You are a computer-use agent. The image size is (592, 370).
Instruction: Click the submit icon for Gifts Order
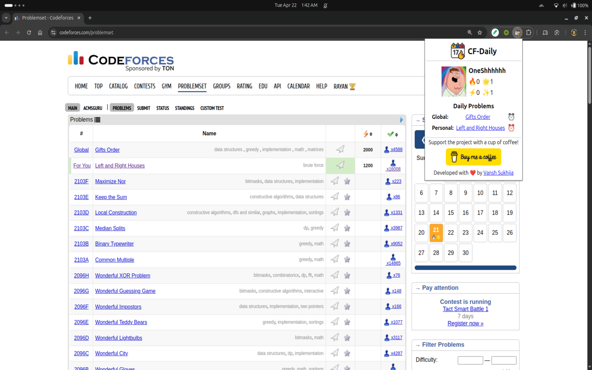click(x=340, y=149)
